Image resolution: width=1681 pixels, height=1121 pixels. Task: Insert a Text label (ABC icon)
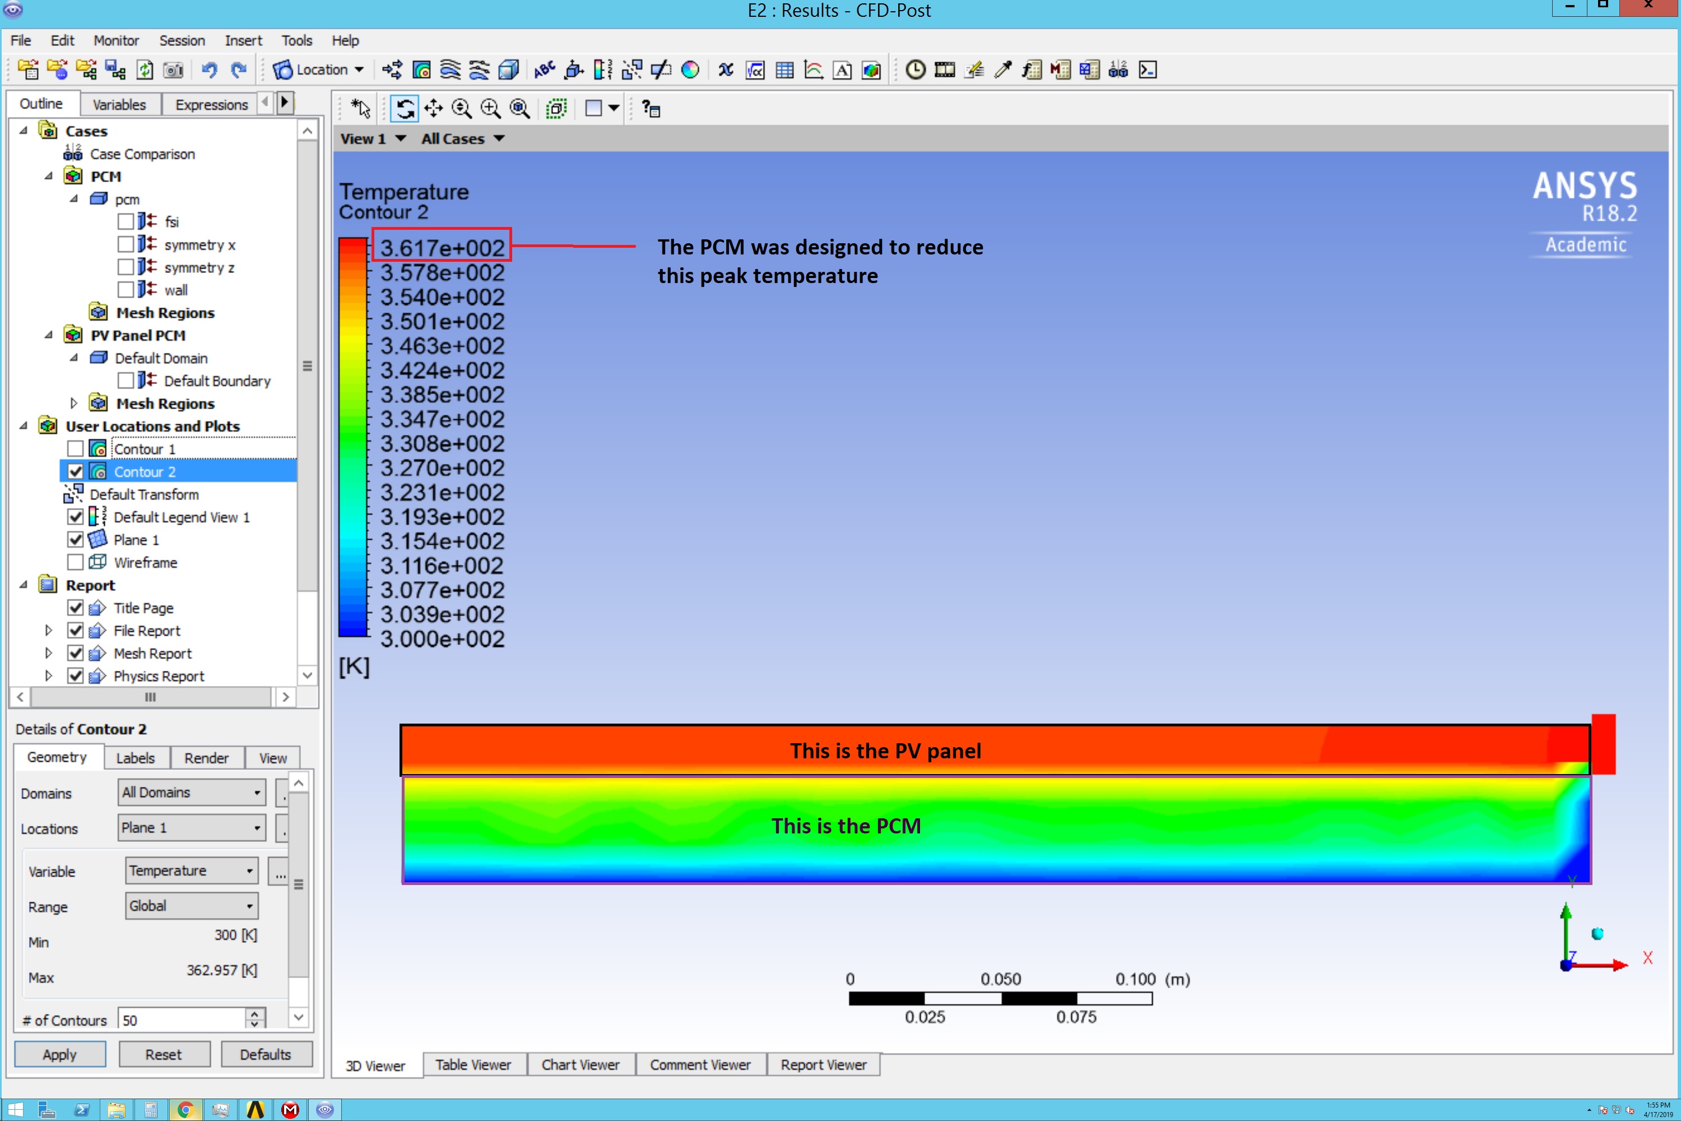tap(545, 70)
